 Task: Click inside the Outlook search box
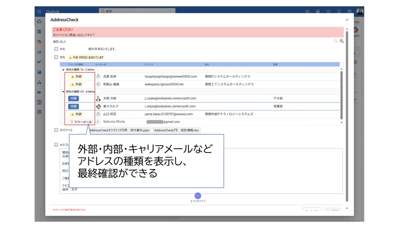(137, 11)
